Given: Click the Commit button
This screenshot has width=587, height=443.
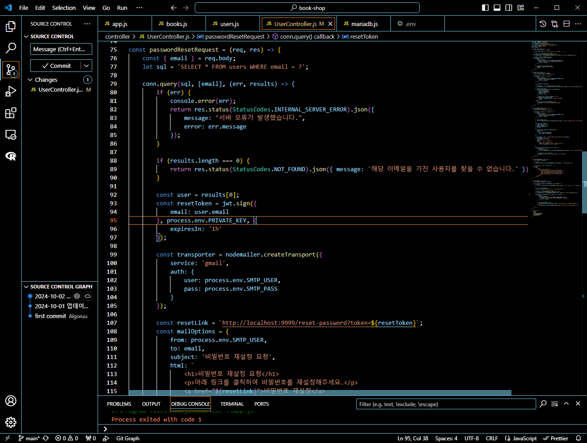Looking at the screenshot, I should [56, 66].
